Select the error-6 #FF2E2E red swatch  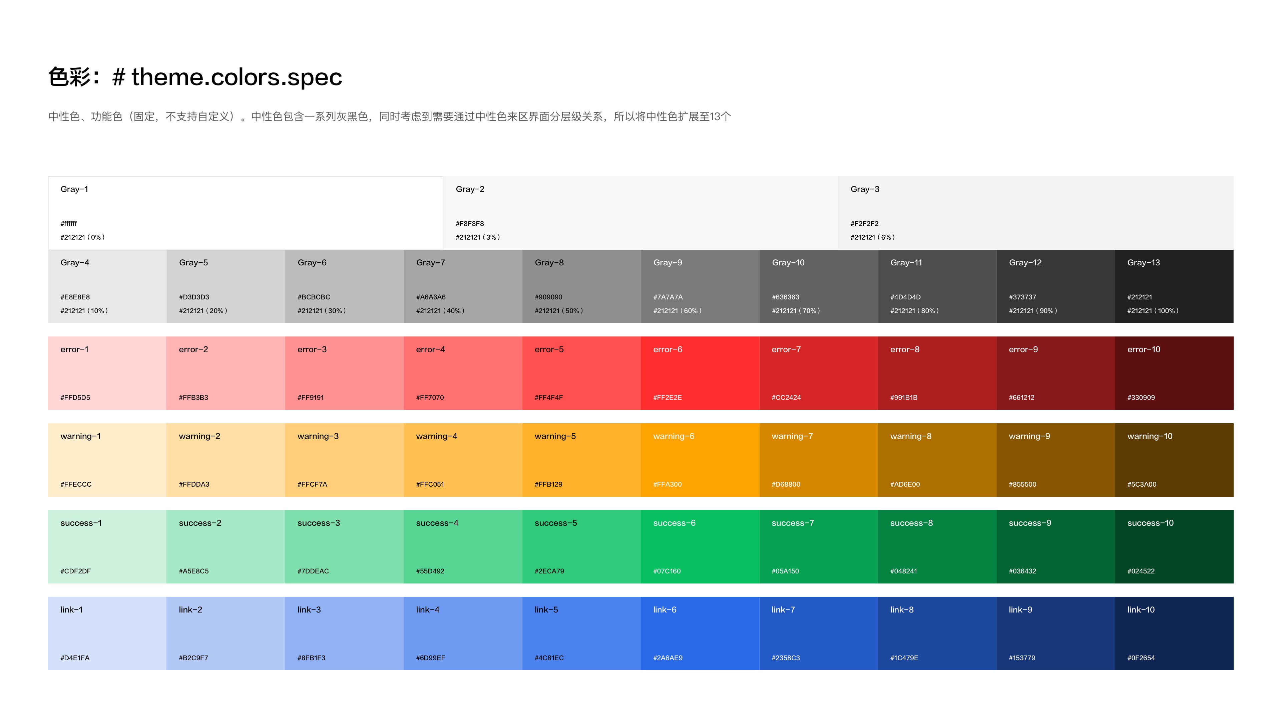[x=700, y=373]
